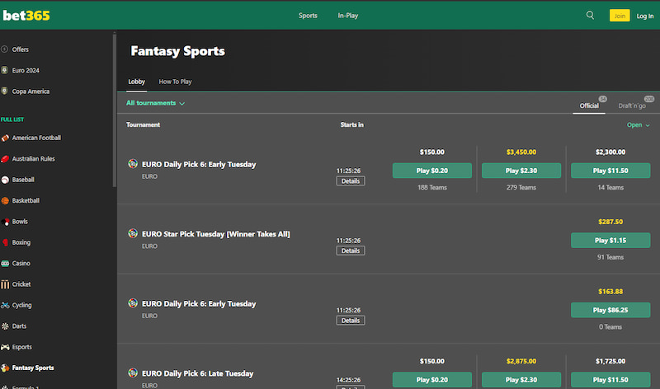Click the Log In link

[645, 16]
